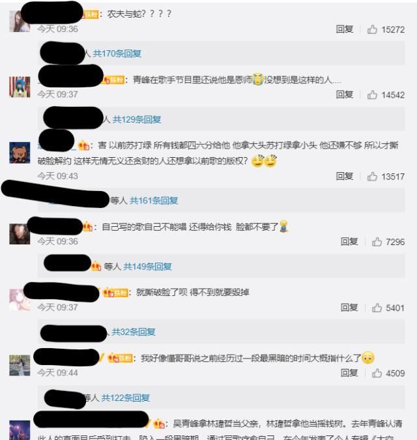Image resolution: width=417 pixels, height=440 pixels.
Task: Reply to comment posted at 09:44
Action: tap(349, 373)
